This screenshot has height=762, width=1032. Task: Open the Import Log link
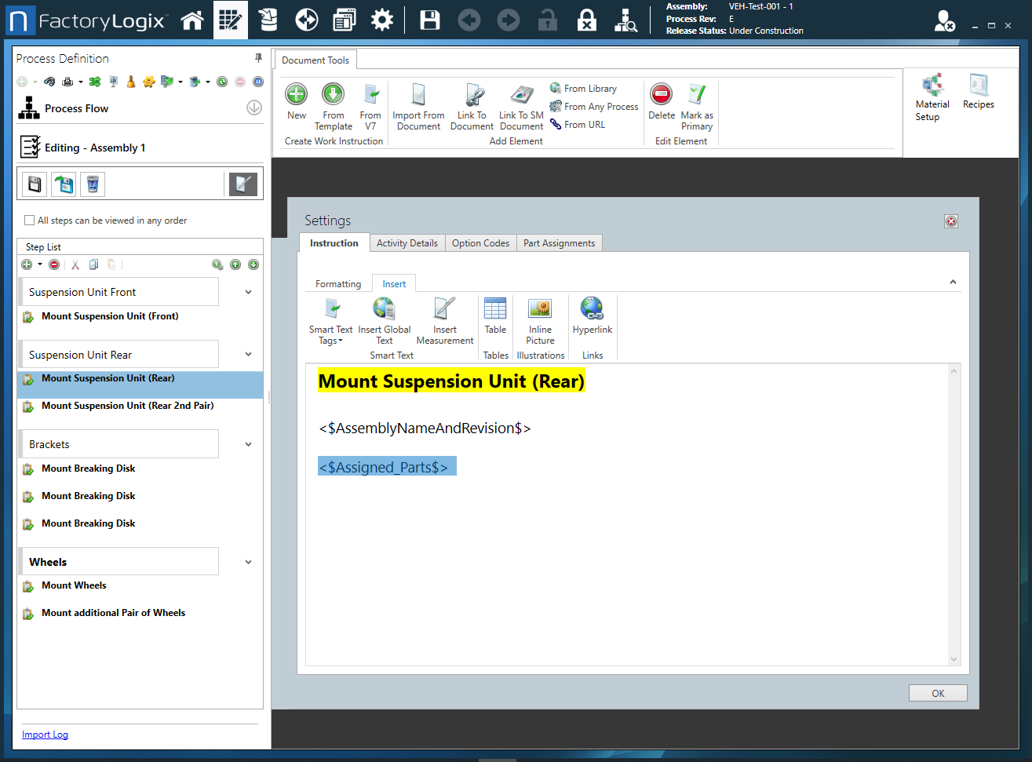tap(45, 735)
